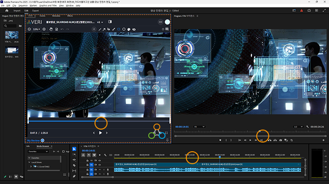Screen dimensions: 329x184
Task: Open the timeline wrench settings
Action: click(105, 155)
